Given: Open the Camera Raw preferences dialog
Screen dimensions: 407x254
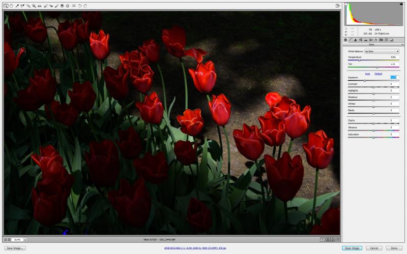Looking at the screenshot, I should pyautogui.click(x=74, y=6).
